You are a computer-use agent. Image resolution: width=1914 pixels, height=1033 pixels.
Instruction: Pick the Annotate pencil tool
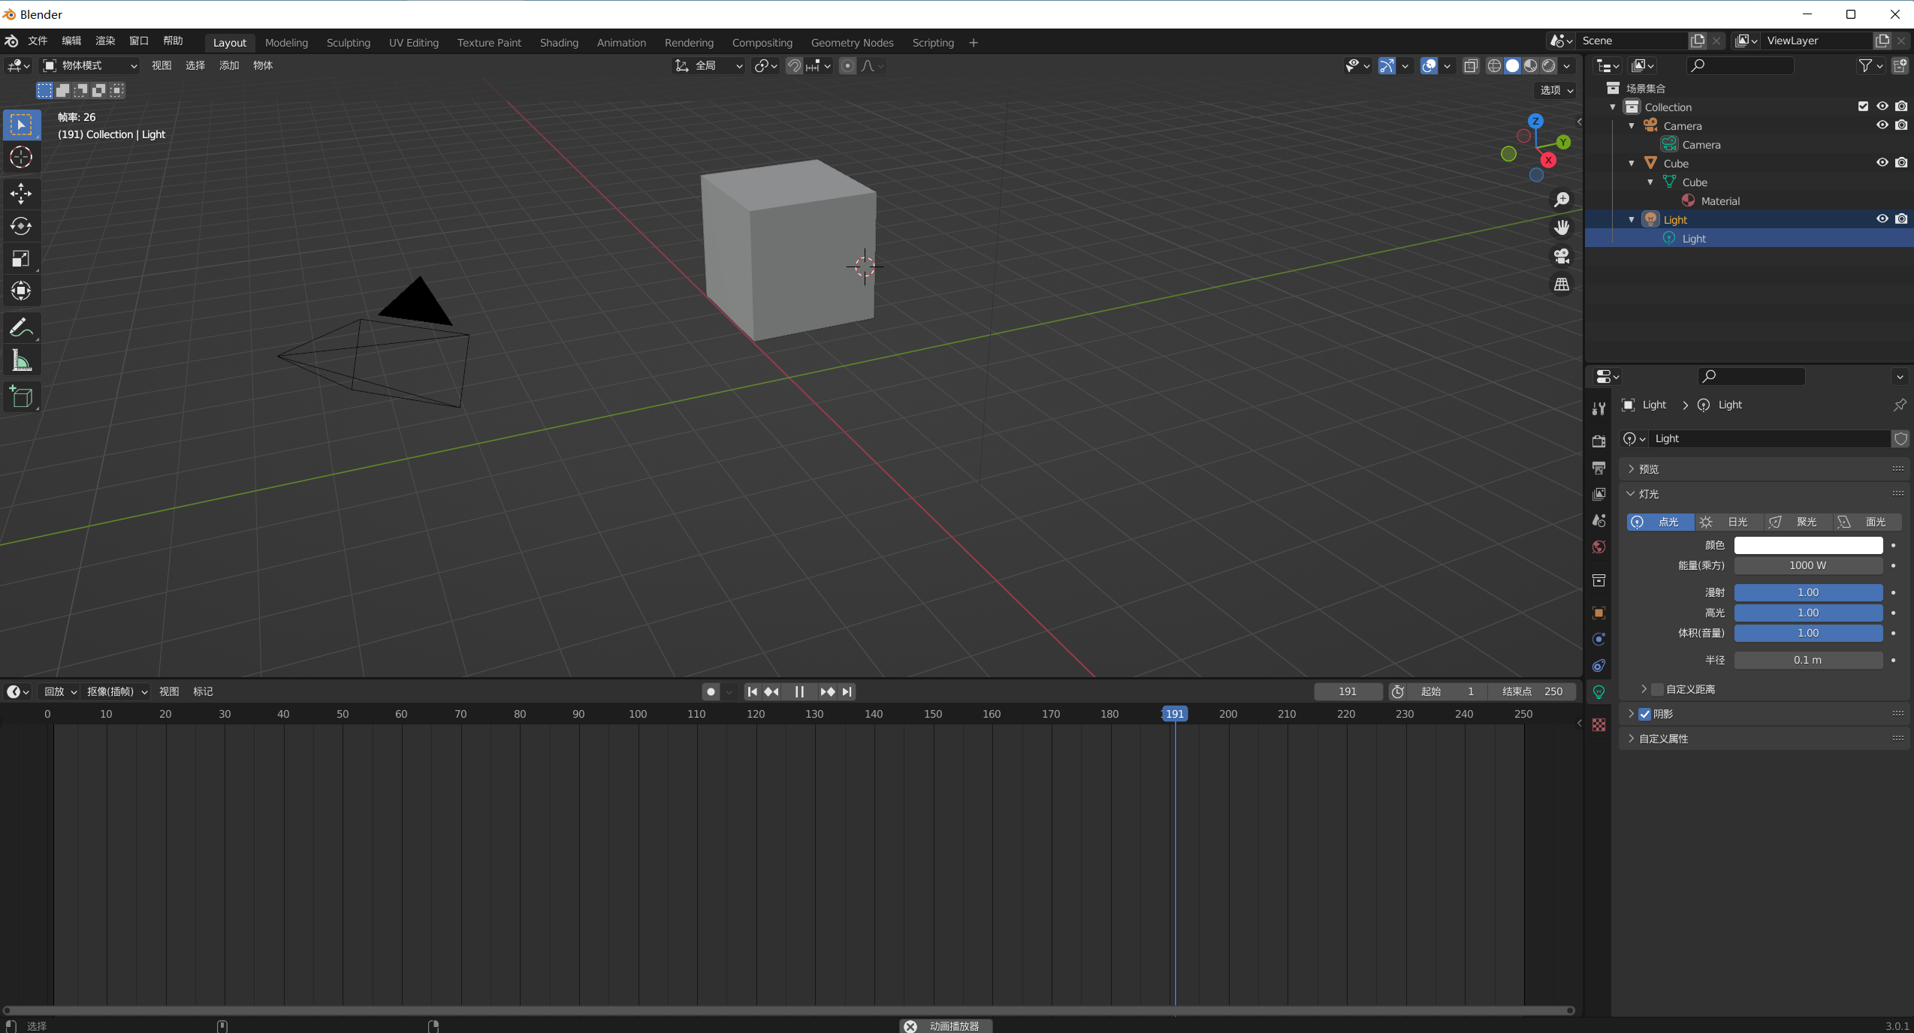tap(21, 328)
